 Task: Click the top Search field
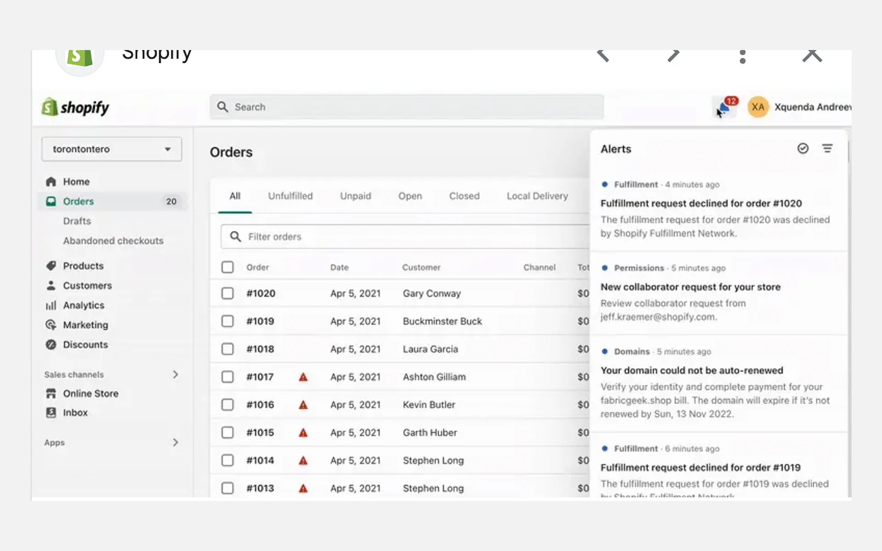click(407, 107)
